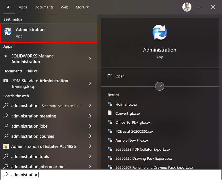Click the Administration app icon in best match
222x180 pixels.
(8, 31)
